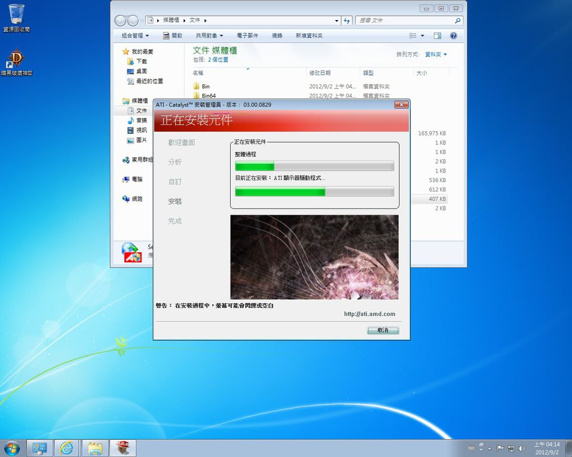This screenshot has width=572, height=457.
Task: Open the Diablo III desktop shortcut
Action: tap(16, 62)
